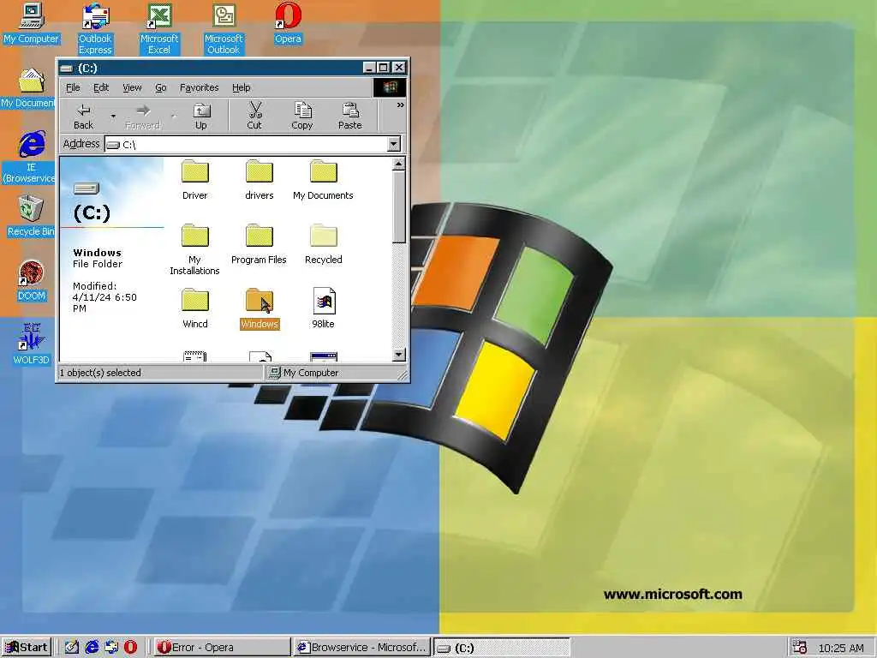
Task: Click Show Desktop Quick Launch icon
Action: pyautogui.click(x=72, y=648)
